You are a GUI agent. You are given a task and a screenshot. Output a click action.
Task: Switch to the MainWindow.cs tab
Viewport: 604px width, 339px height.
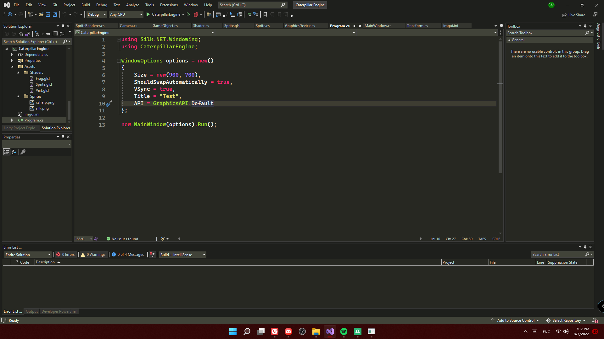378,26
